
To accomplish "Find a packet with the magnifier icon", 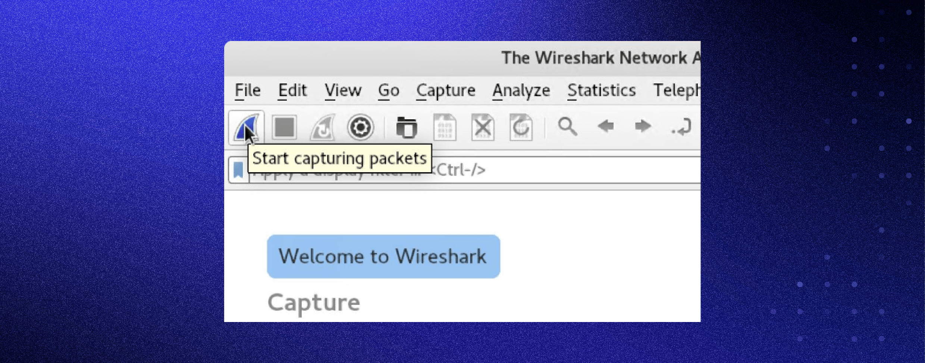I will [568, 127].
